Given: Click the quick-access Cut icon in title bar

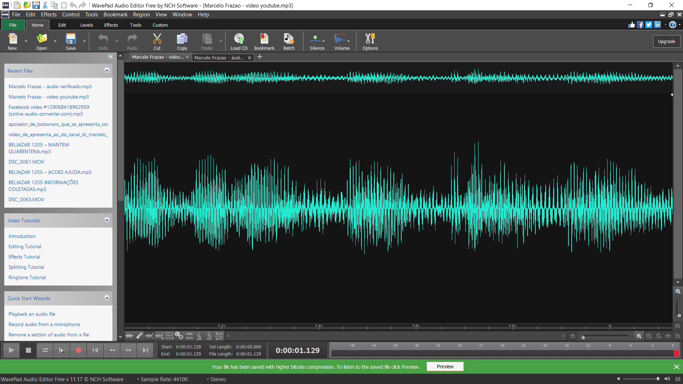Looking at the screenshot, I should point(45,5).
